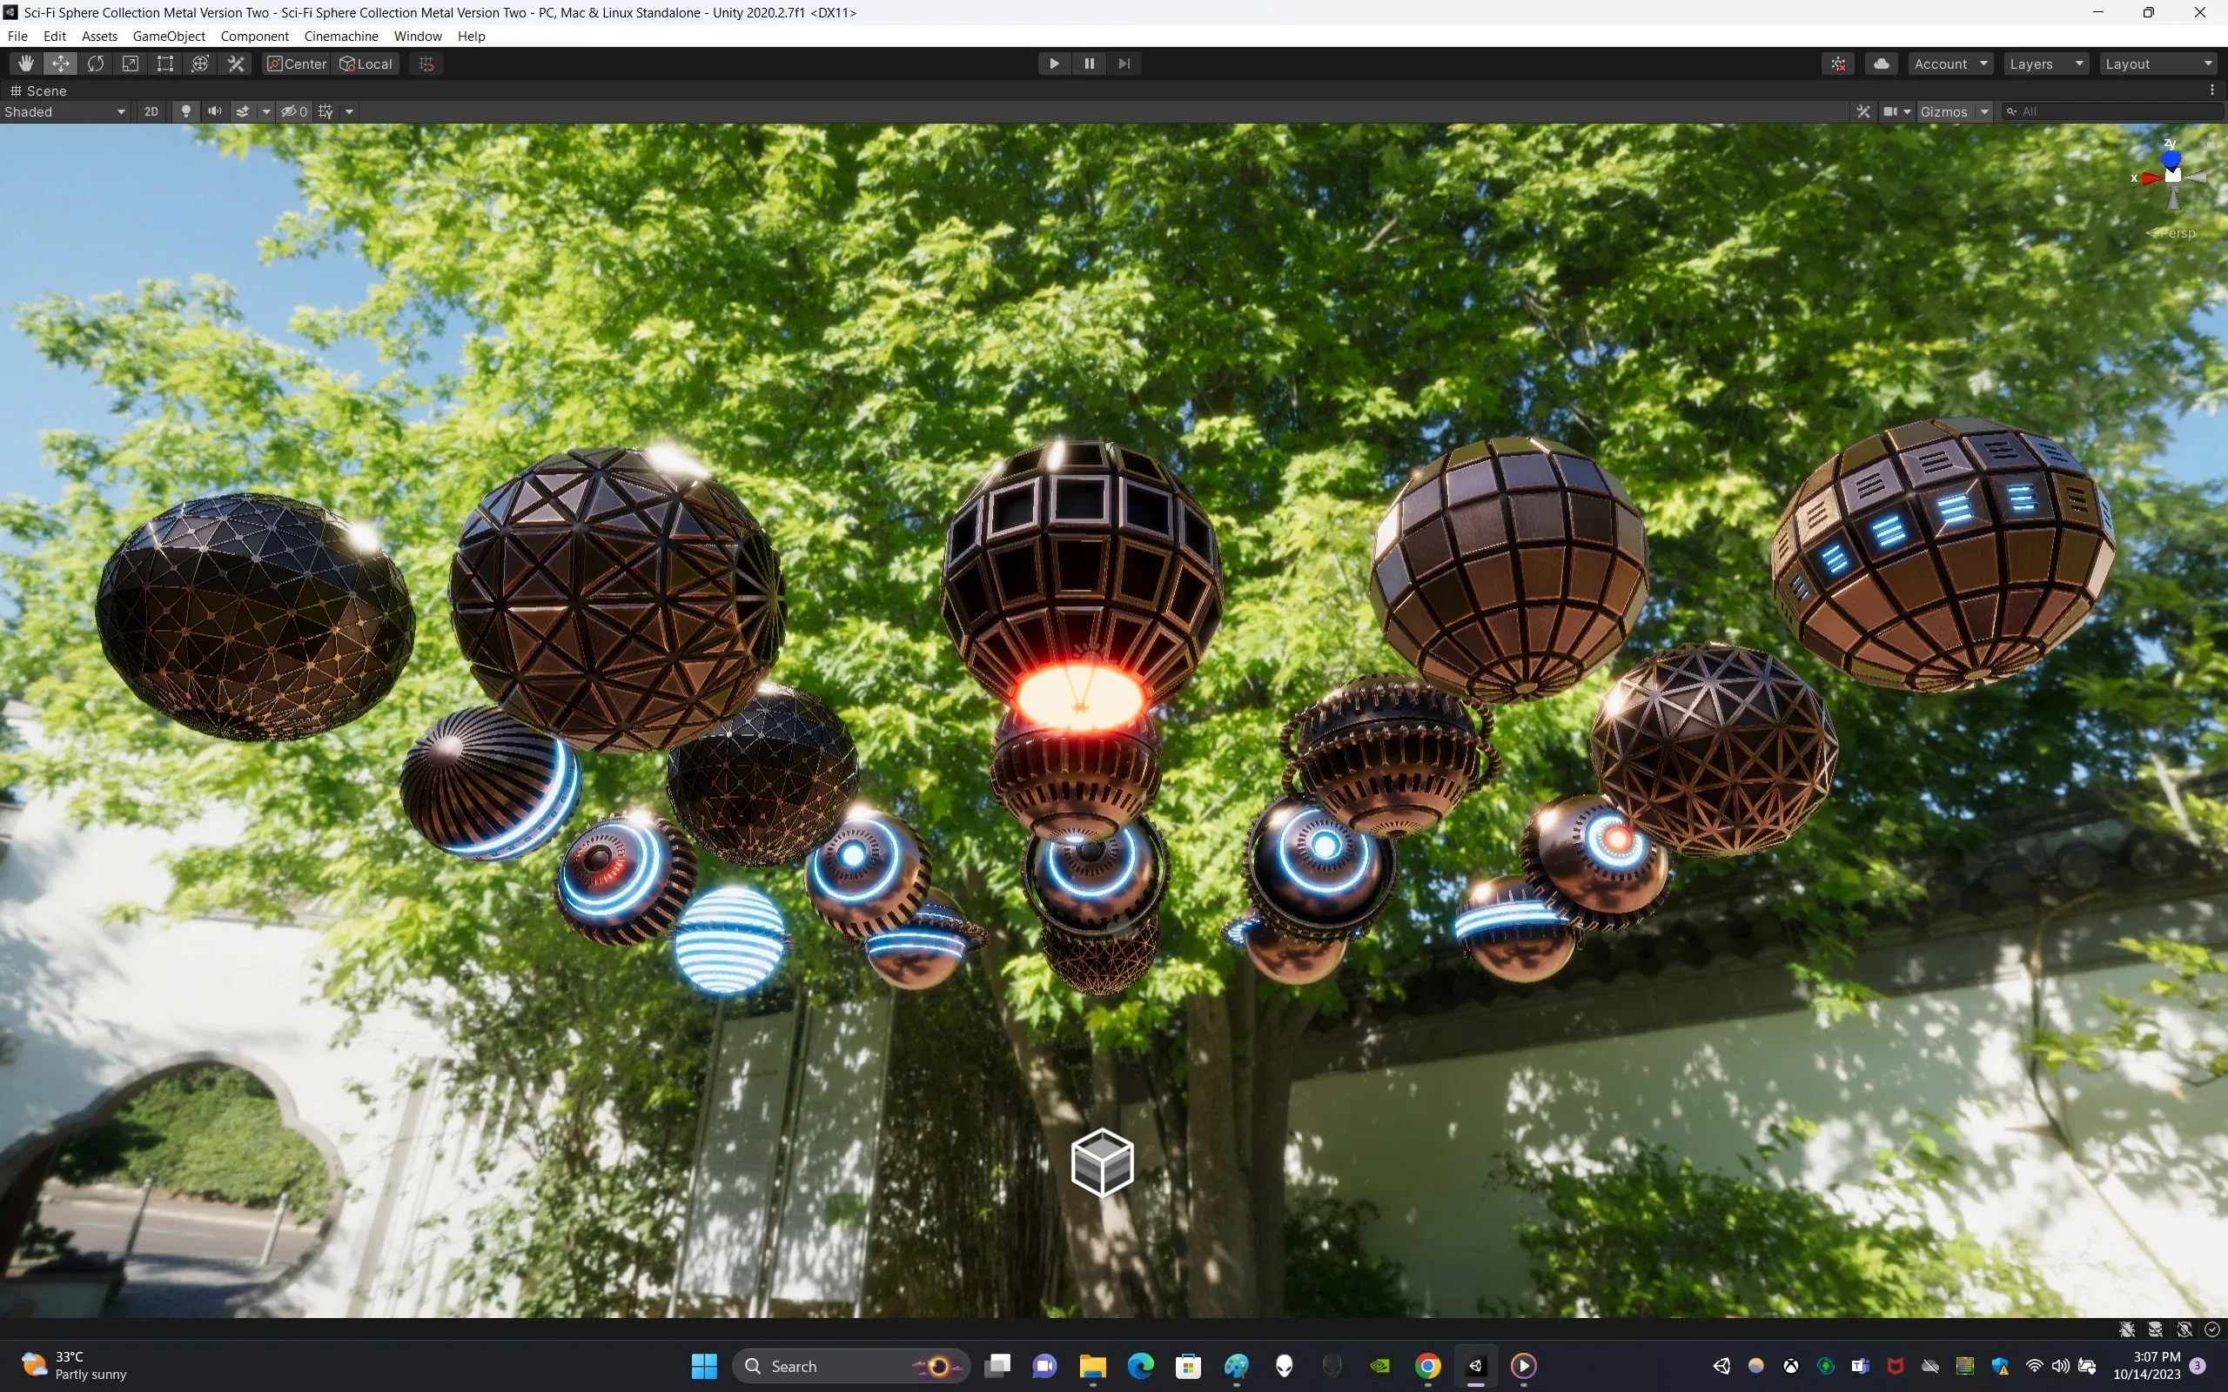The height and width of the screenshot is (1392, 2228).
Task: Open the Assets menu
Action: [x=99, y=36]
